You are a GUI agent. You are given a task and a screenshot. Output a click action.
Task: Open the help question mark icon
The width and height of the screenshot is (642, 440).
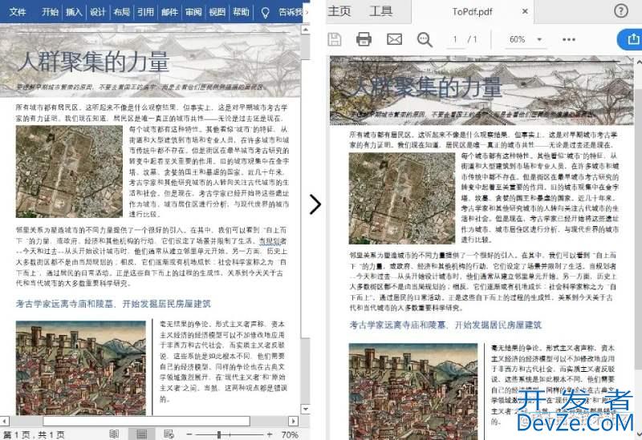click(x=621, y=10)
